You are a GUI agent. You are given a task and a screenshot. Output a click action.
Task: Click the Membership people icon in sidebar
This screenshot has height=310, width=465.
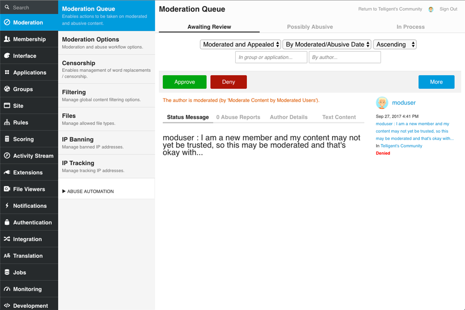[7, 39]
